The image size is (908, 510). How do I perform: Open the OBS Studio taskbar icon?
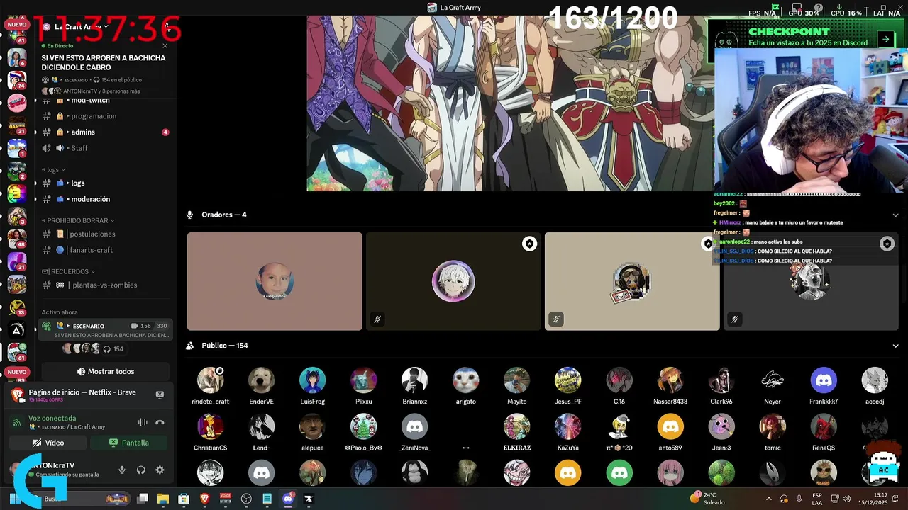[x=246, y=499]
